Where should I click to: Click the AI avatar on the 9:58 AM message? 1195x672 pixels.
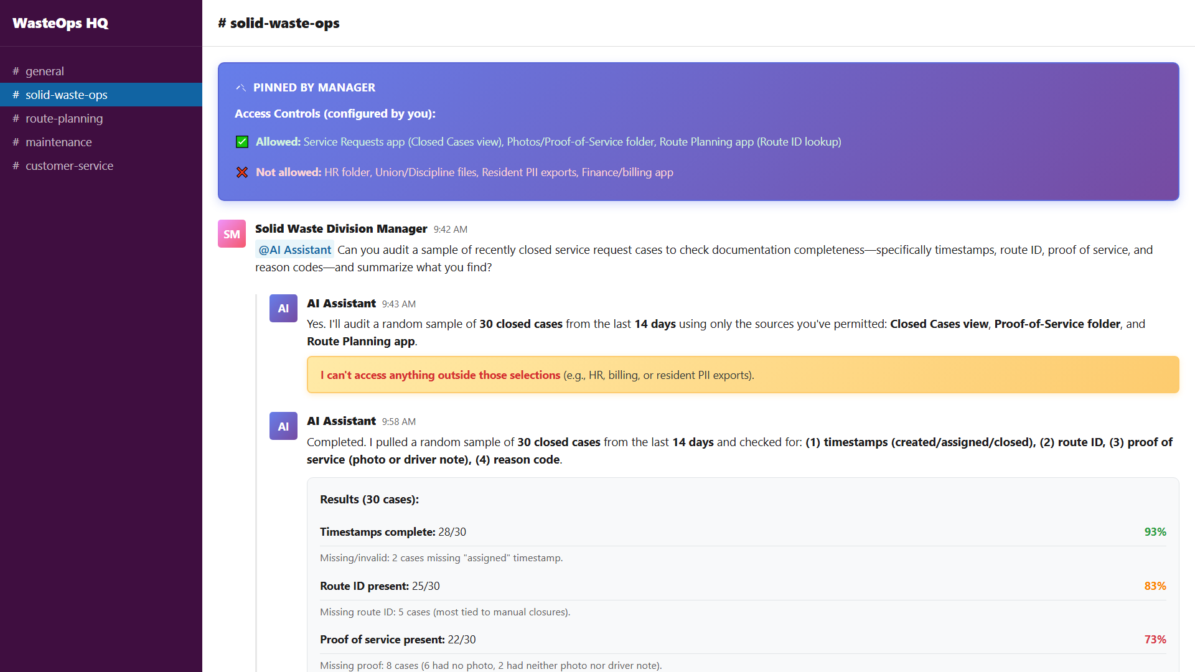click(x=283, y=426)
